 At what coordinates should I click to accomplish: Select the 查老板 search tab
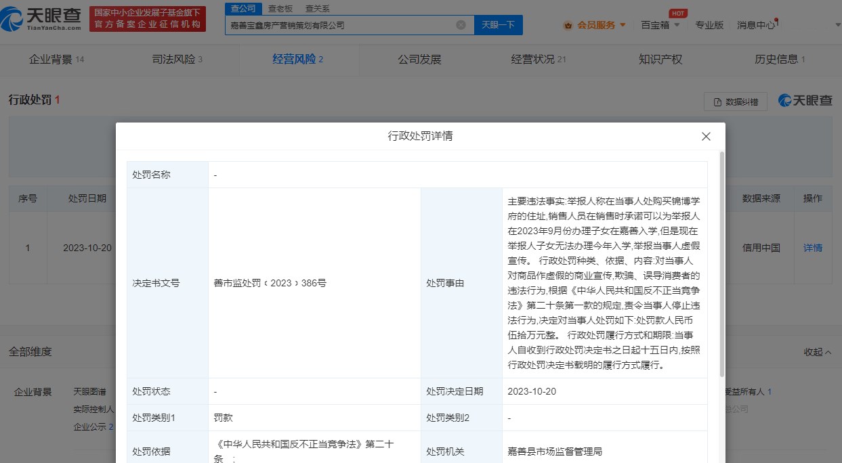[280, 9]
